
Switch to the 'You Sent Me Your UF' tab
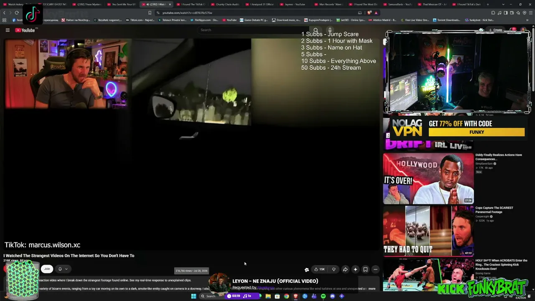click(x=121, y=4)
